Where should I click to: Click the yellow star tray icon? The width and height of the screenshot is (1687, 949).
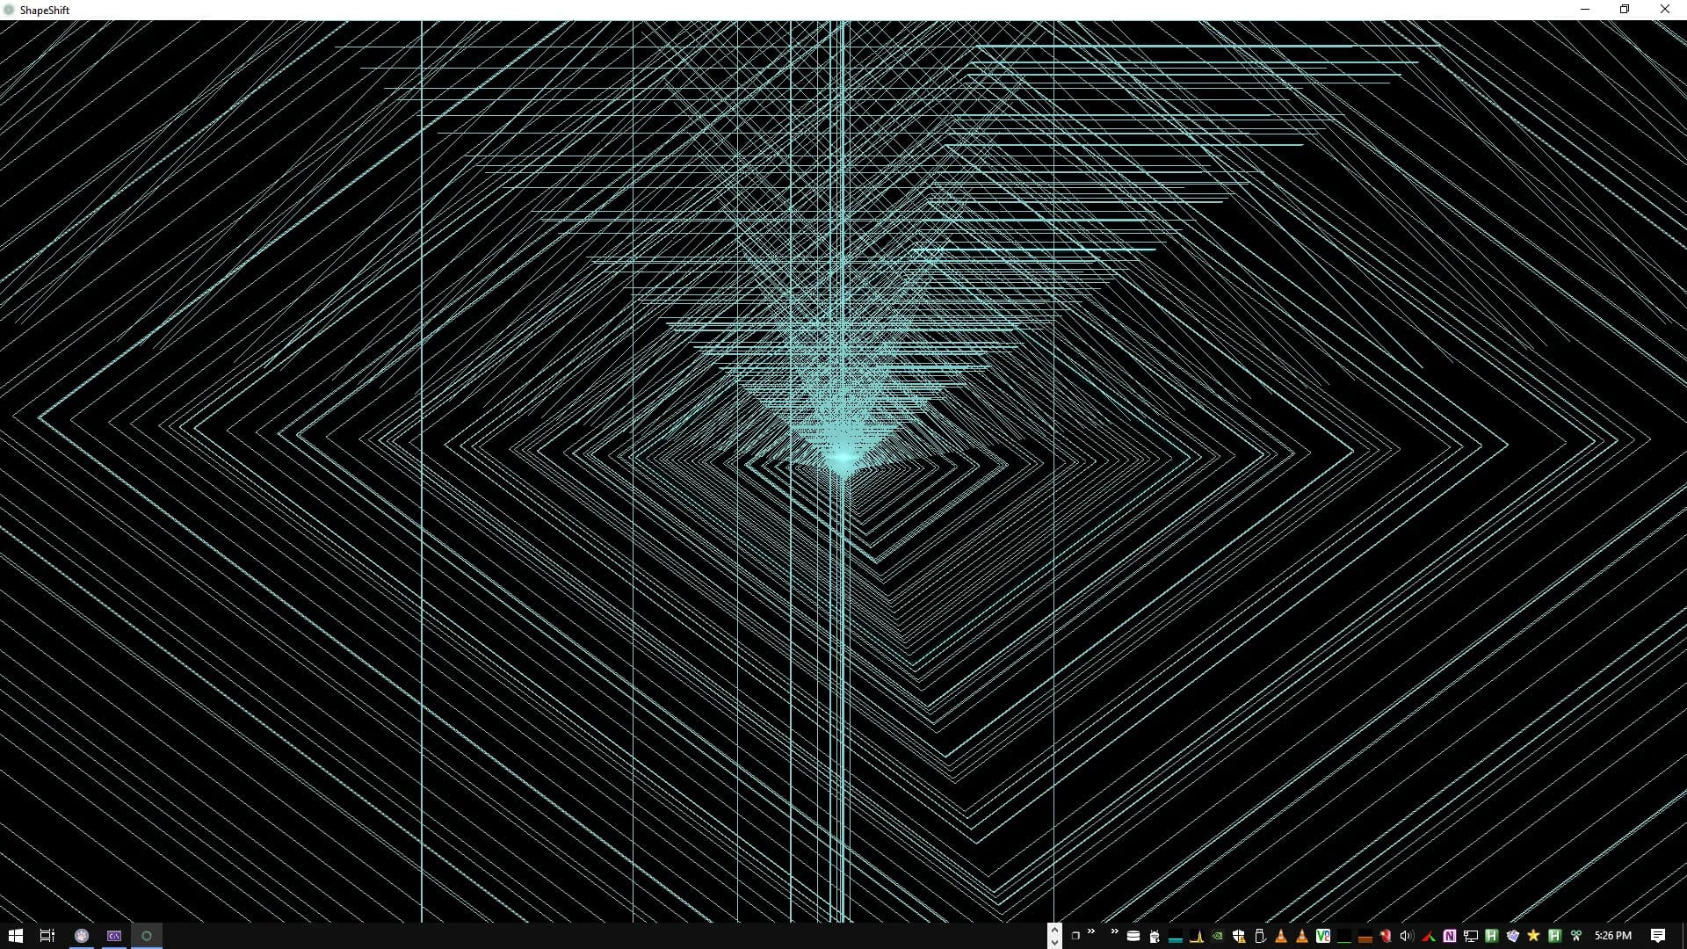pos(1533,936)
